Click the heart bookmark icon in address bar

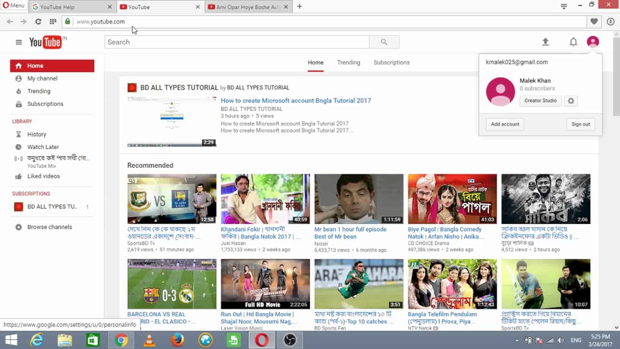594,21
